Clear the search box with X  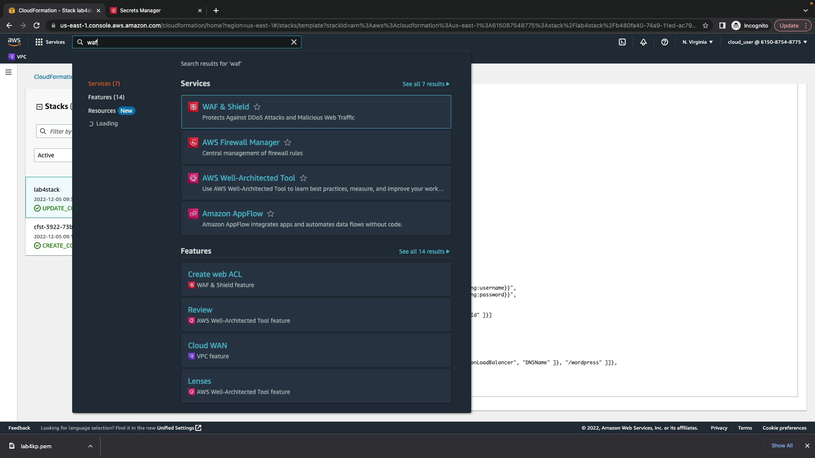(294, 42)
